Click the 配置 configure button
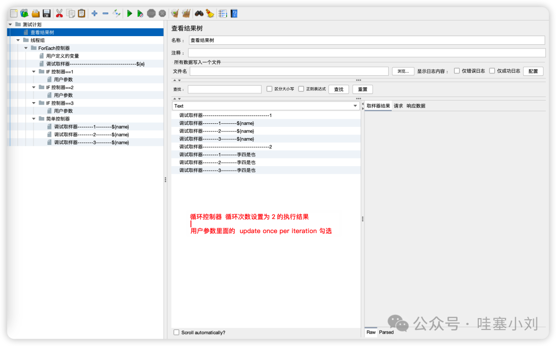 pos(533,71)
